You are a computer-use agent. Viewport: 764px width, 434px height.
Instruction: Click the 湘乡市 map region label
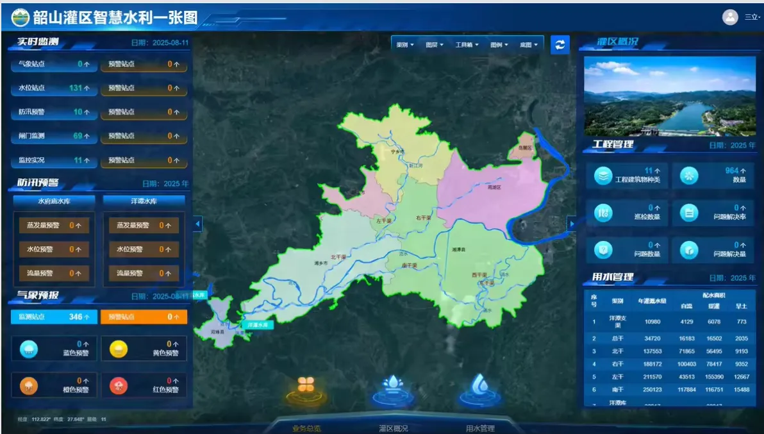pyautogui.click(x=321, y=263)
